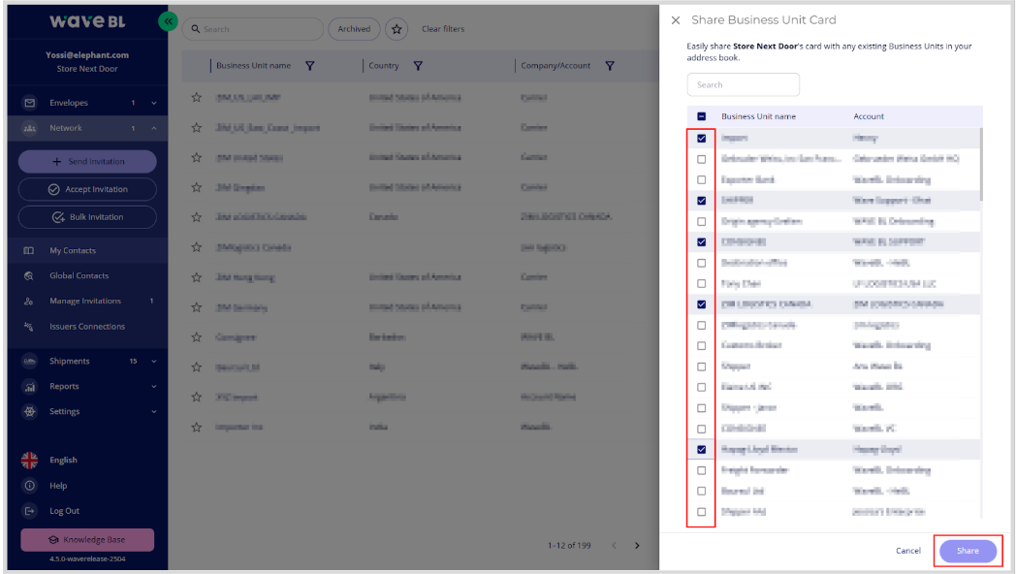Click the WaveBL logo
This screenshot has height=574, width=1016.
87,21
